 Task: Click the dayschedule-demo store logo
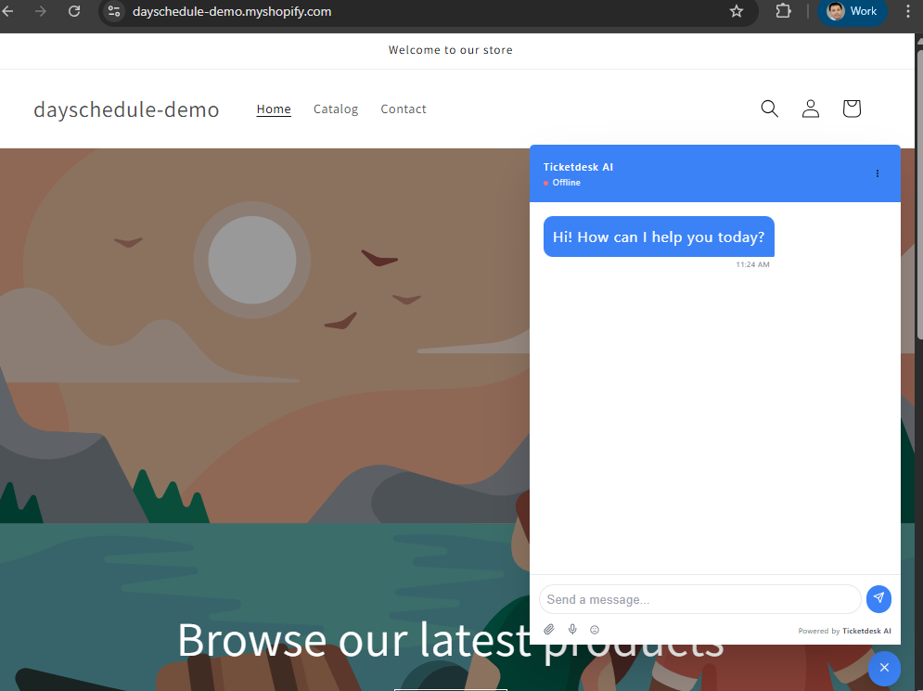click(126, 109)
